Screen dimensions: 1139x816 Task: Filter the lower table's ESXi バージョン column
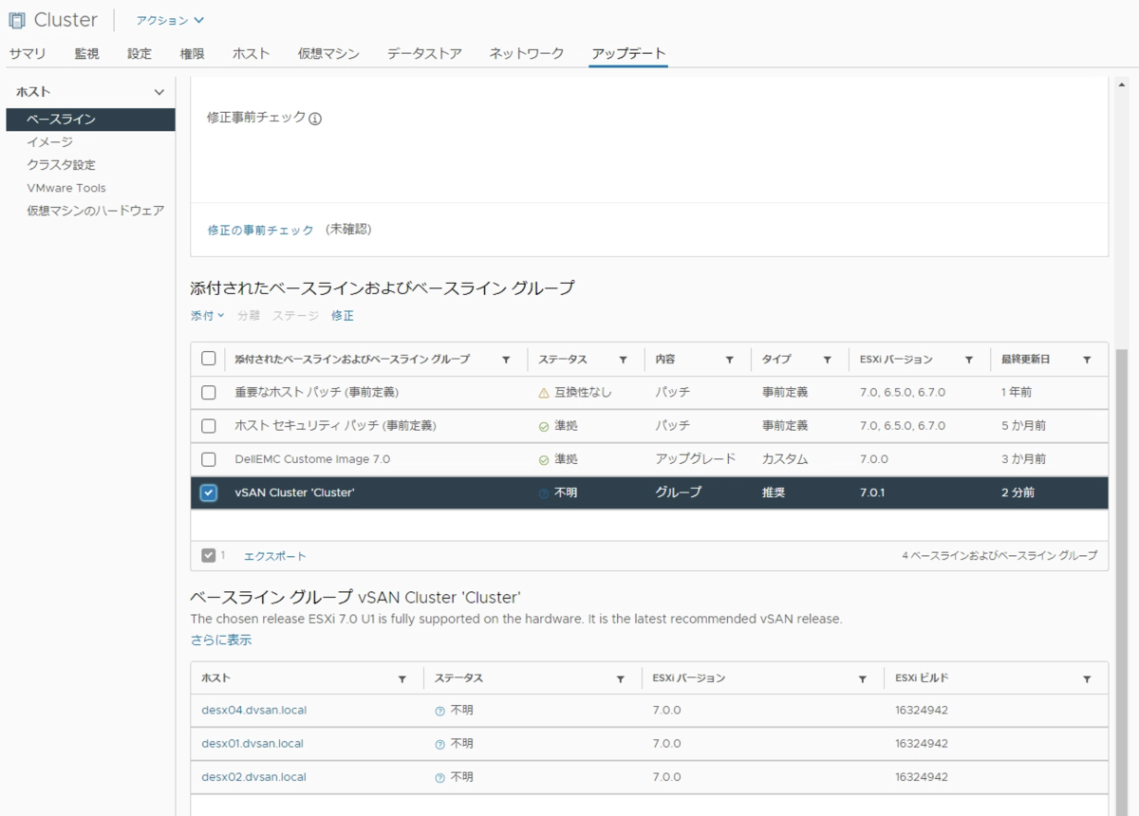pyautogui.click(x=862, y=678)
